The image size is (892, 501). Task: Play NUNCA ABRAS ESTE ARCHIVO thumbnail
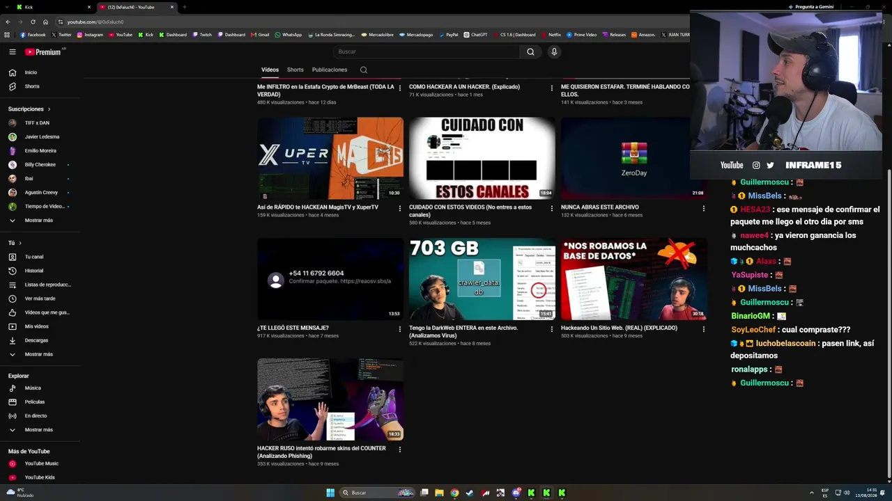(x=633, y=159)
